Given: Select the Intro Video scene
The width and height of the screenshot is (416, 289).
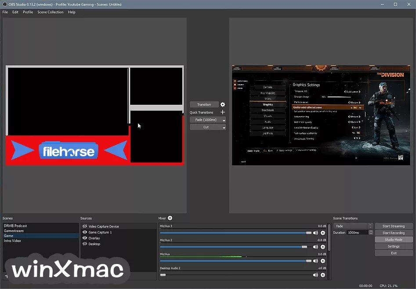Looking at the screenshot, I should 41,240.
